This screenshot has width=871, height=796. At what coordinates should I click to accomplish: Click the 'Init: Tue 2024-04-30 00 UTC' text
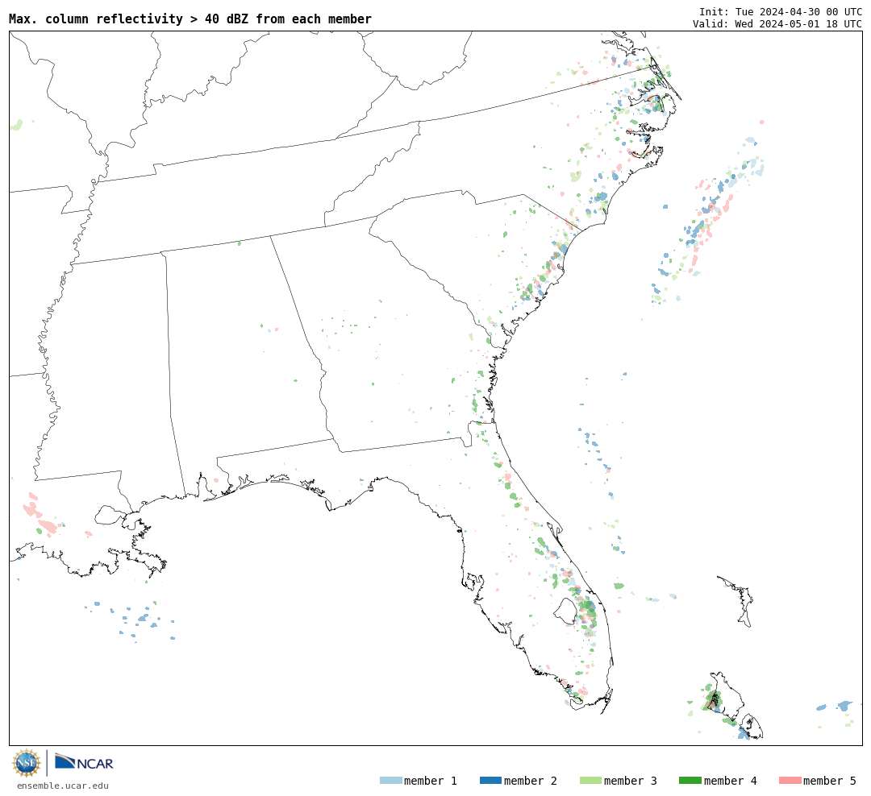tap(781, 11)
